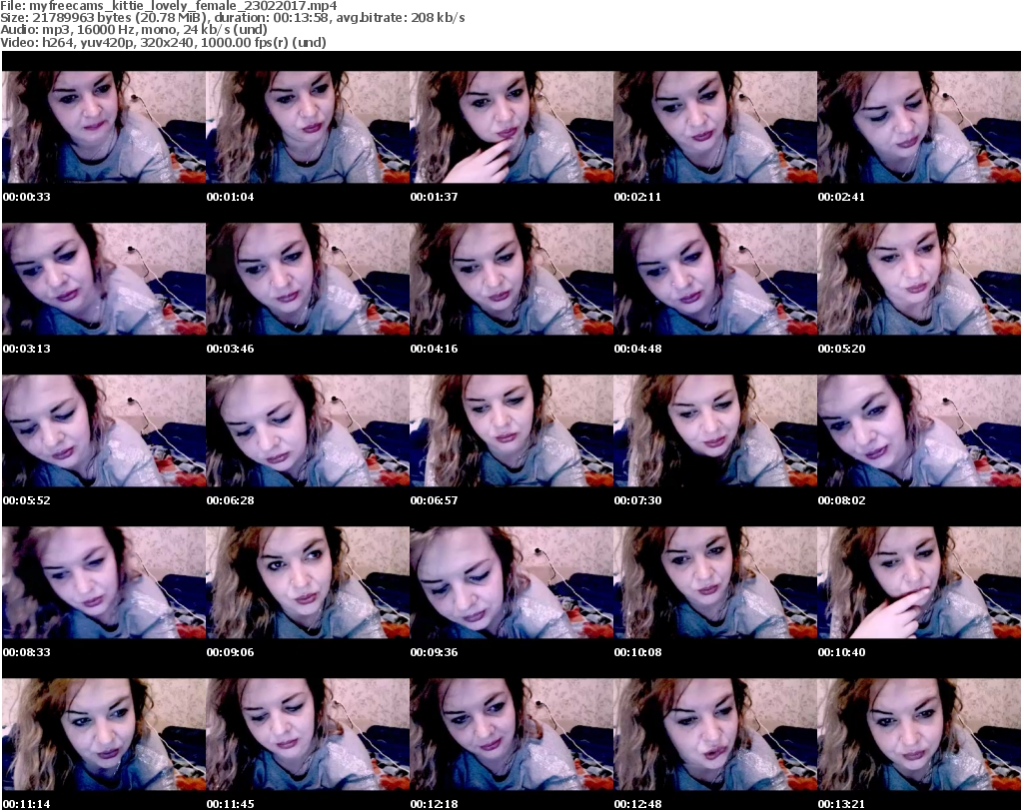This screenshot has width=1023, height=810.
Task: Click the '00:06:28' timestamp label
Action: [231, 500]
